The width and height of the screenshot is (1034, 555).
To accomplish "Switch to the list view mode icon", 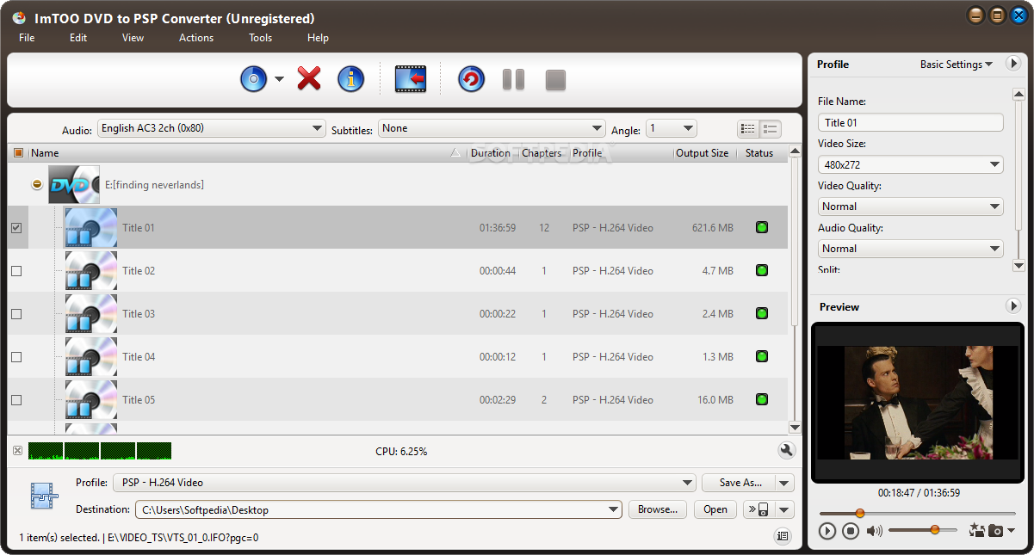I will [x=748, y=129].
